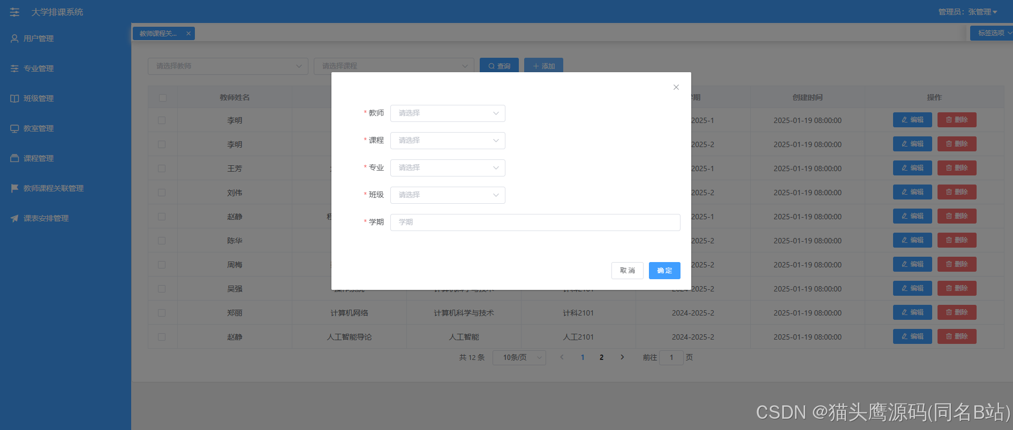This screenshot has height=430, width=1013.
Task: Delete the 刘伟 row
Action: pos(957,192)
